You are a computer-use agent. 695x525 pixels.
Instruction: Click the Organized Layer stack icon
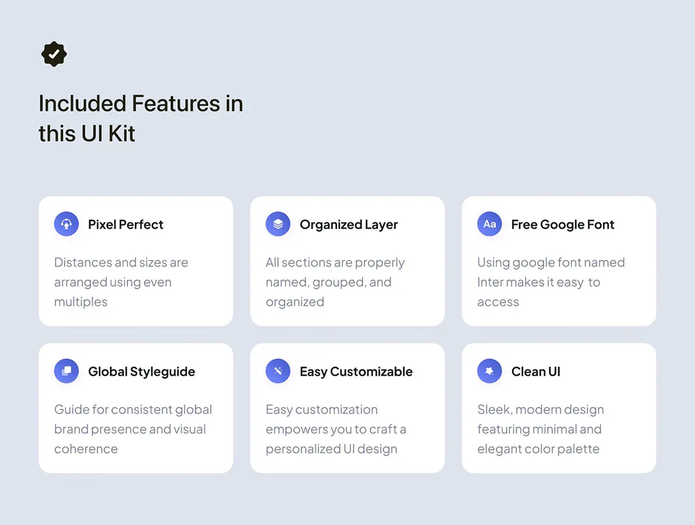278,224
